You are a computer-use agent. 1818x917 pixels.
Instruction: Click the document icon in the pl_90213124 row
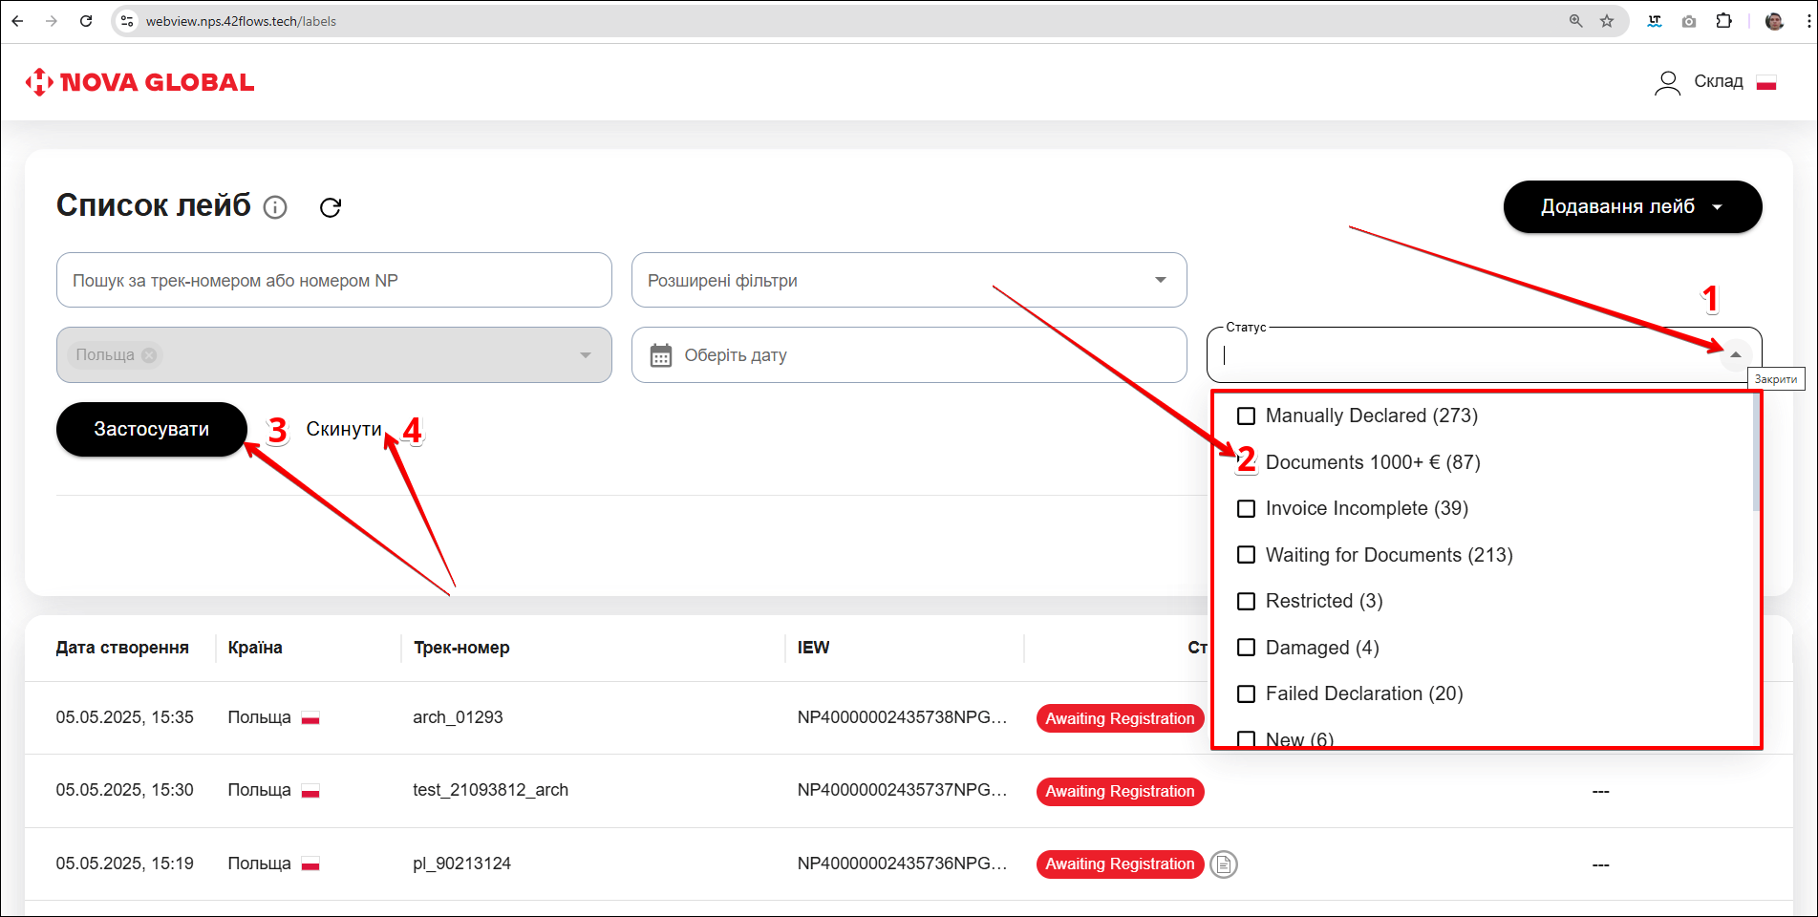tap(1223, 864)
